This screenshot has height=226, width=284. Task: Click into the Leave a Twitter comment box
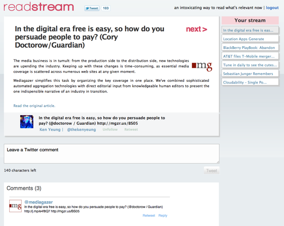click(x=111, y=154)
